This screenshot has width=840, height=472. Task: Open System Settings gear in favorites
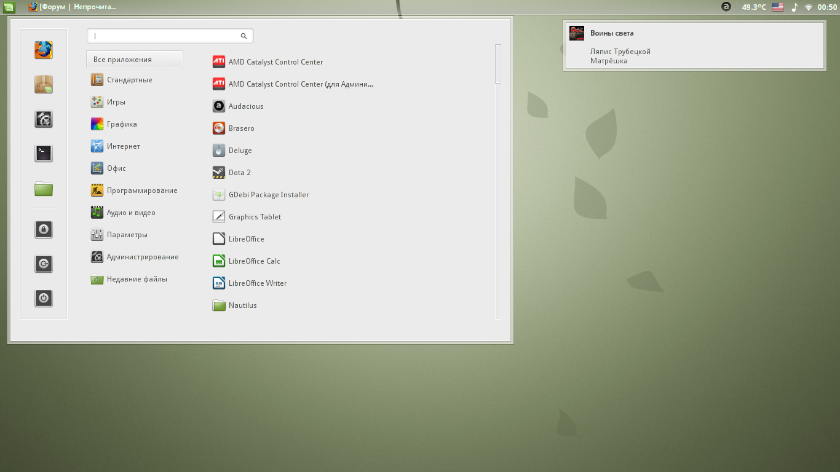tap(43, 119)
